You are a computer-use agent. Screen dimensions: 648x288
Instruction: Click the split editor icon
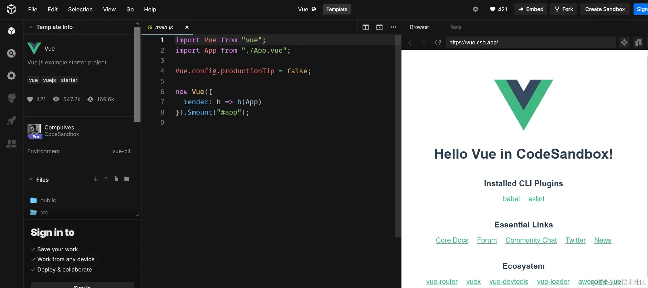click(x=366, y=27)
